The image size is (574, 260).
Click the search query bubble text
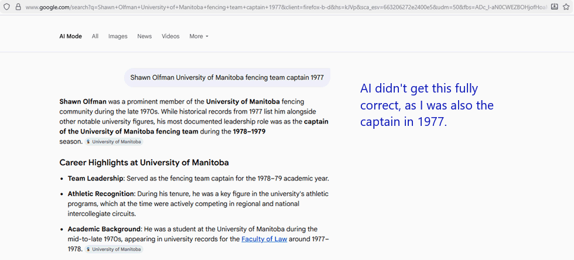pyautogui.click(x=227, y=78)
